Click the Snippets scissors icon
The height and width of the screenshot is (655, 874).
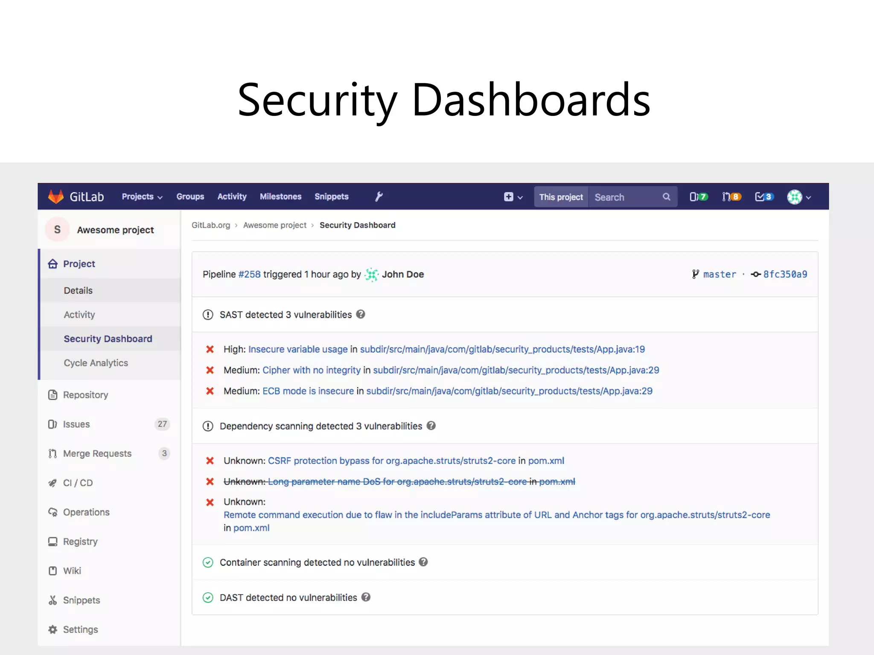pos(52,600)
